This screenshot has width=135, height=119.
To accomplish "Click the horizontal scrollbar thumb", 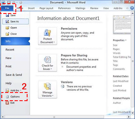I will 54,117.
